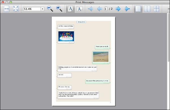Open the zoom percentage dropdown arrow
Image resolution: width=170 pixels, height=110 pixels.
pyautogui.click(x=42, y=9)
